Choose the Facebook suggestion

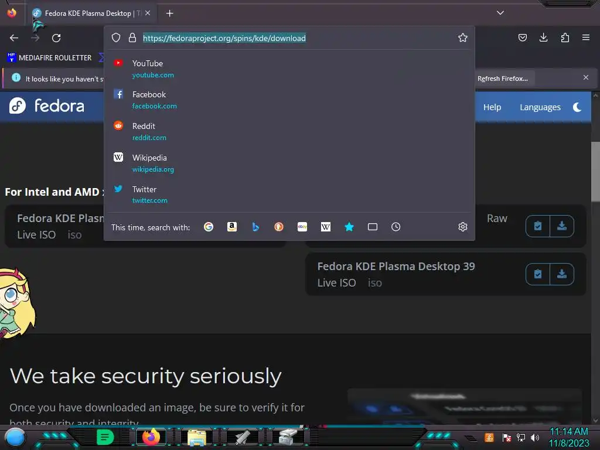point(289,100)
